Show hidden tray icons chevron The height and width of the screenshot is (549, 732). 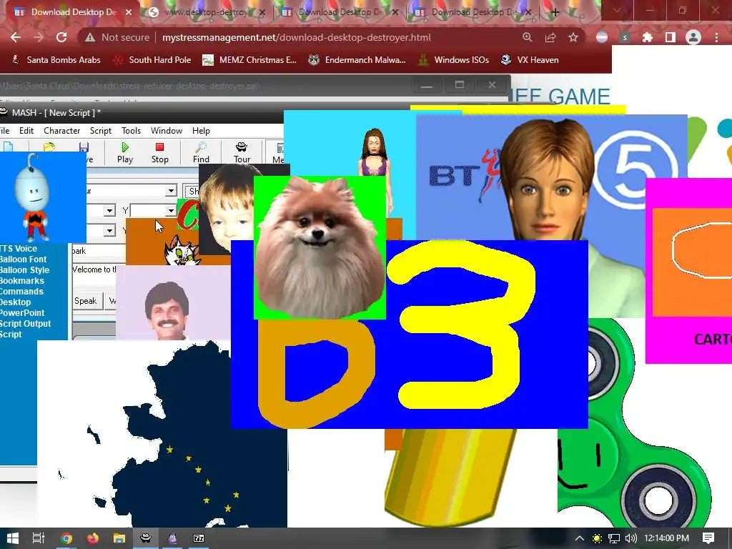click(579, 538)
